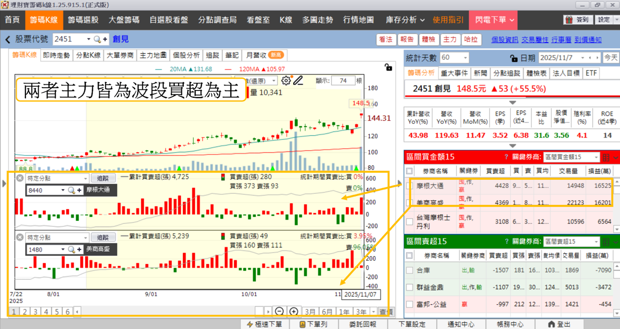The width and height of the screenshot is (620, 329).
Task: Switch to the 主力地圖 tab
Action: click(x=153, y=55)
